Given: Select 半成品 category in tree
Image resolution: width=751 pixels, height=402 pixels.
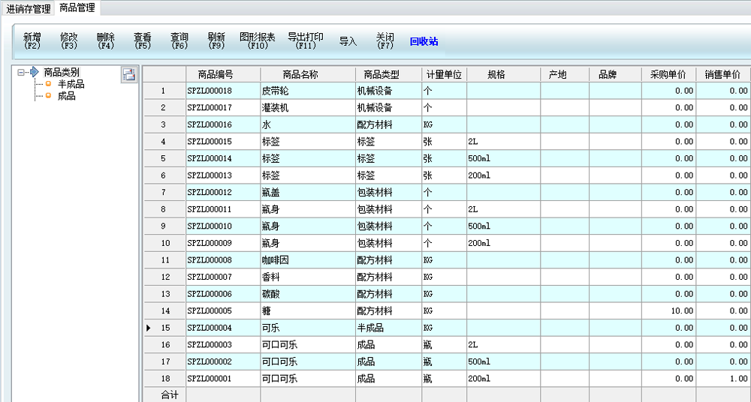Looking at the screenshot, I should (71, 84).
